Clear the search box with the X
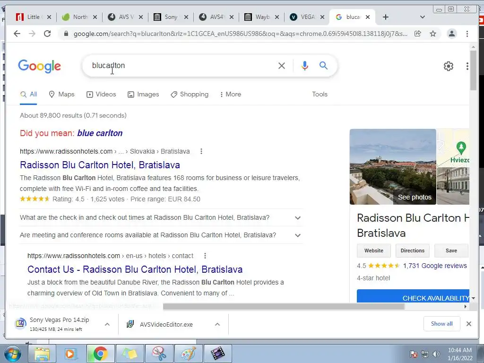Viewport: 484px width, 363px height. coord(282,65)
